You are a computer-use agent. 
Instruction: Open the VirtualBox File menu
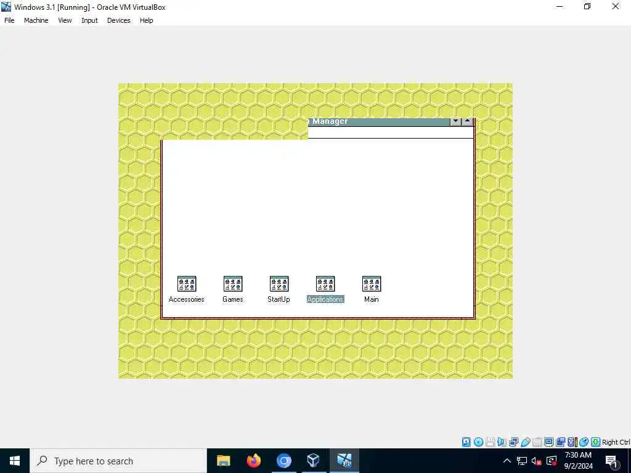(9, 20)
